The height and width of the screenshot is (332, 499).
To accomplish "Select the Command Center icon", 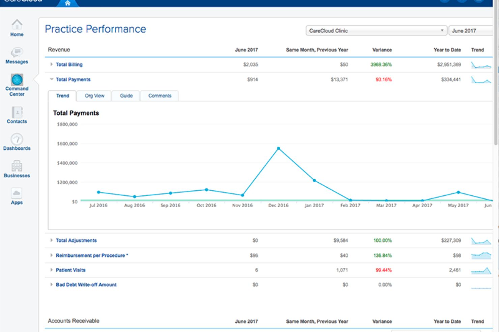I will 17,80.
